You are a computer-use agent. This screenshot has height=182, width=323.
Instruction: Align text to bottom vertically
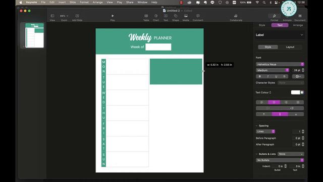click(296, 114)
